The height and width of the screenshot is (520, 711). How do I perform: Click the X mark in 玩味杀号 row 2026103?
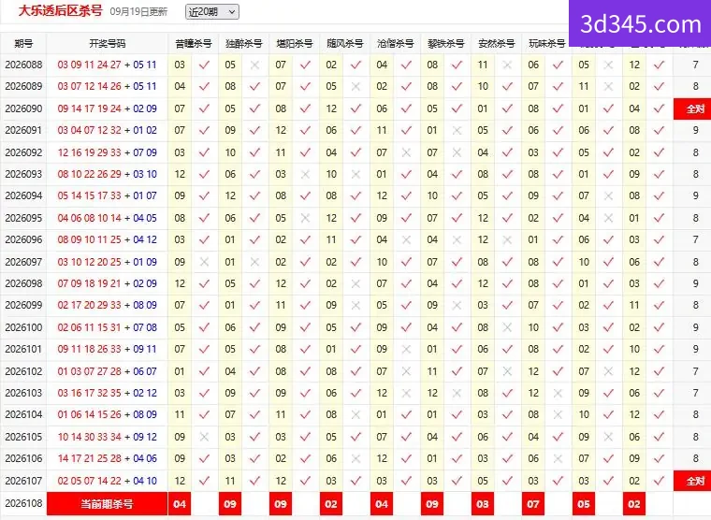coord(558,393)
